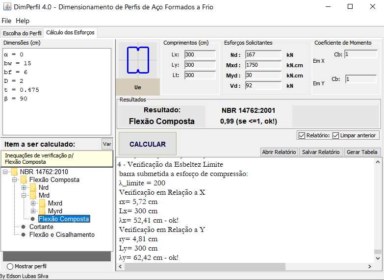The height and width of the screenshot is (280, 384).
Task: Click the Nd input field
Action: (x=263, y=55)
